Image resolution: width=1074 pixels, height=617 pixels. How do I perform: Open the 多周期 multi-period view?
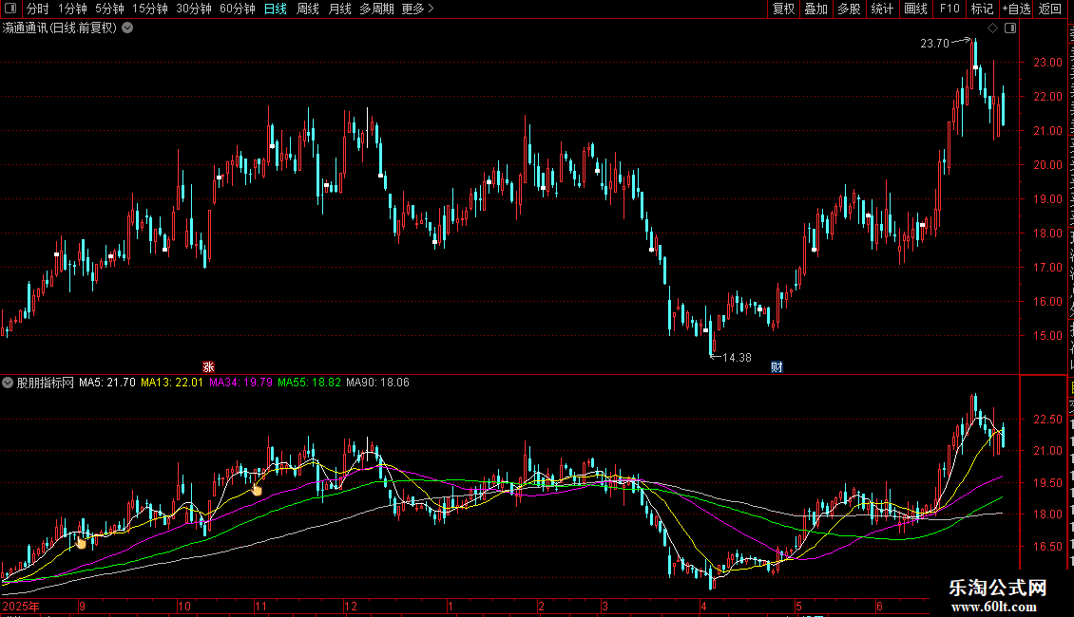(376, 9)
